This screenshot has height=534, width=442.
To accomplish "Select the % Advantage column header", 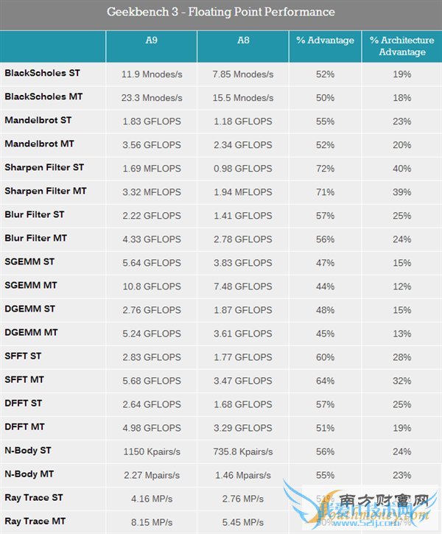I will point(325,41).
